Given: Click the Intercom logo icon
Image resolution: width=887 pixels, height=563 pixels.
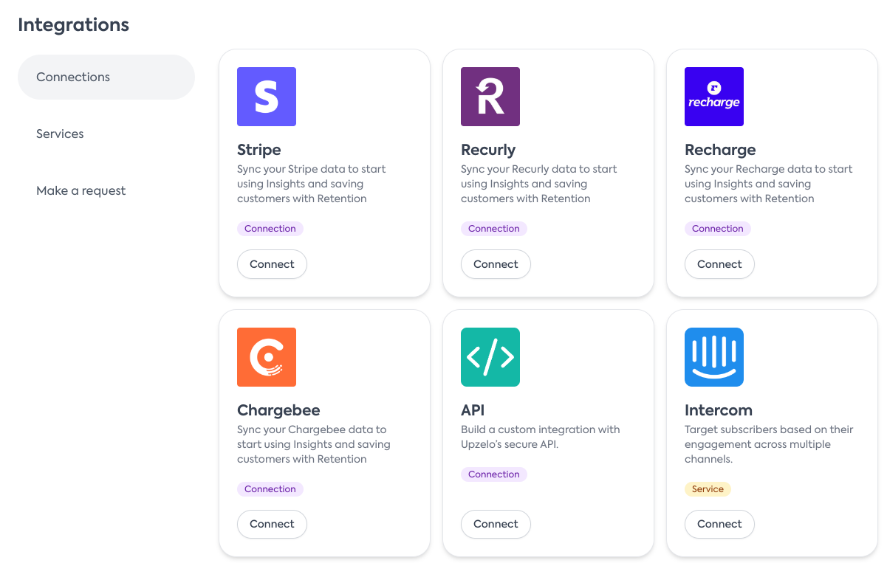Looking at the screenshot, I should pyautogui.click(x=714, y=357).
